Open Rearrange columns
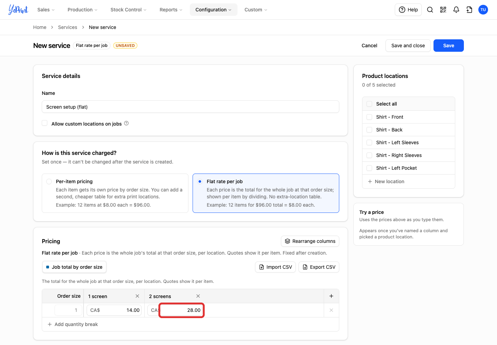The width and height of the screenshot is (497, 345). coord(310,241)
